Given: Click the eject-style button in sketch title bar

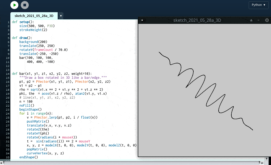Looking at the screenshot, I should pyautogui.click(x=251, y=20).
